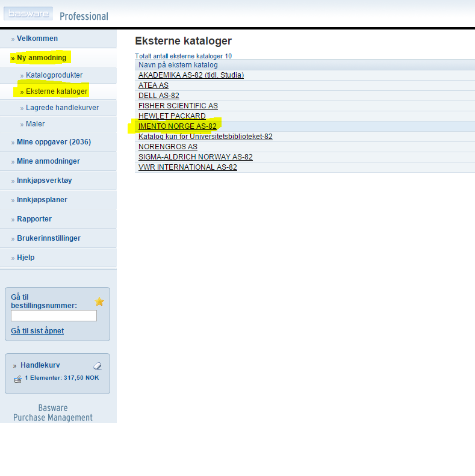
Task: Open VWR INTERNATIONAL AS-82 catalog
Action: point(187,167)
